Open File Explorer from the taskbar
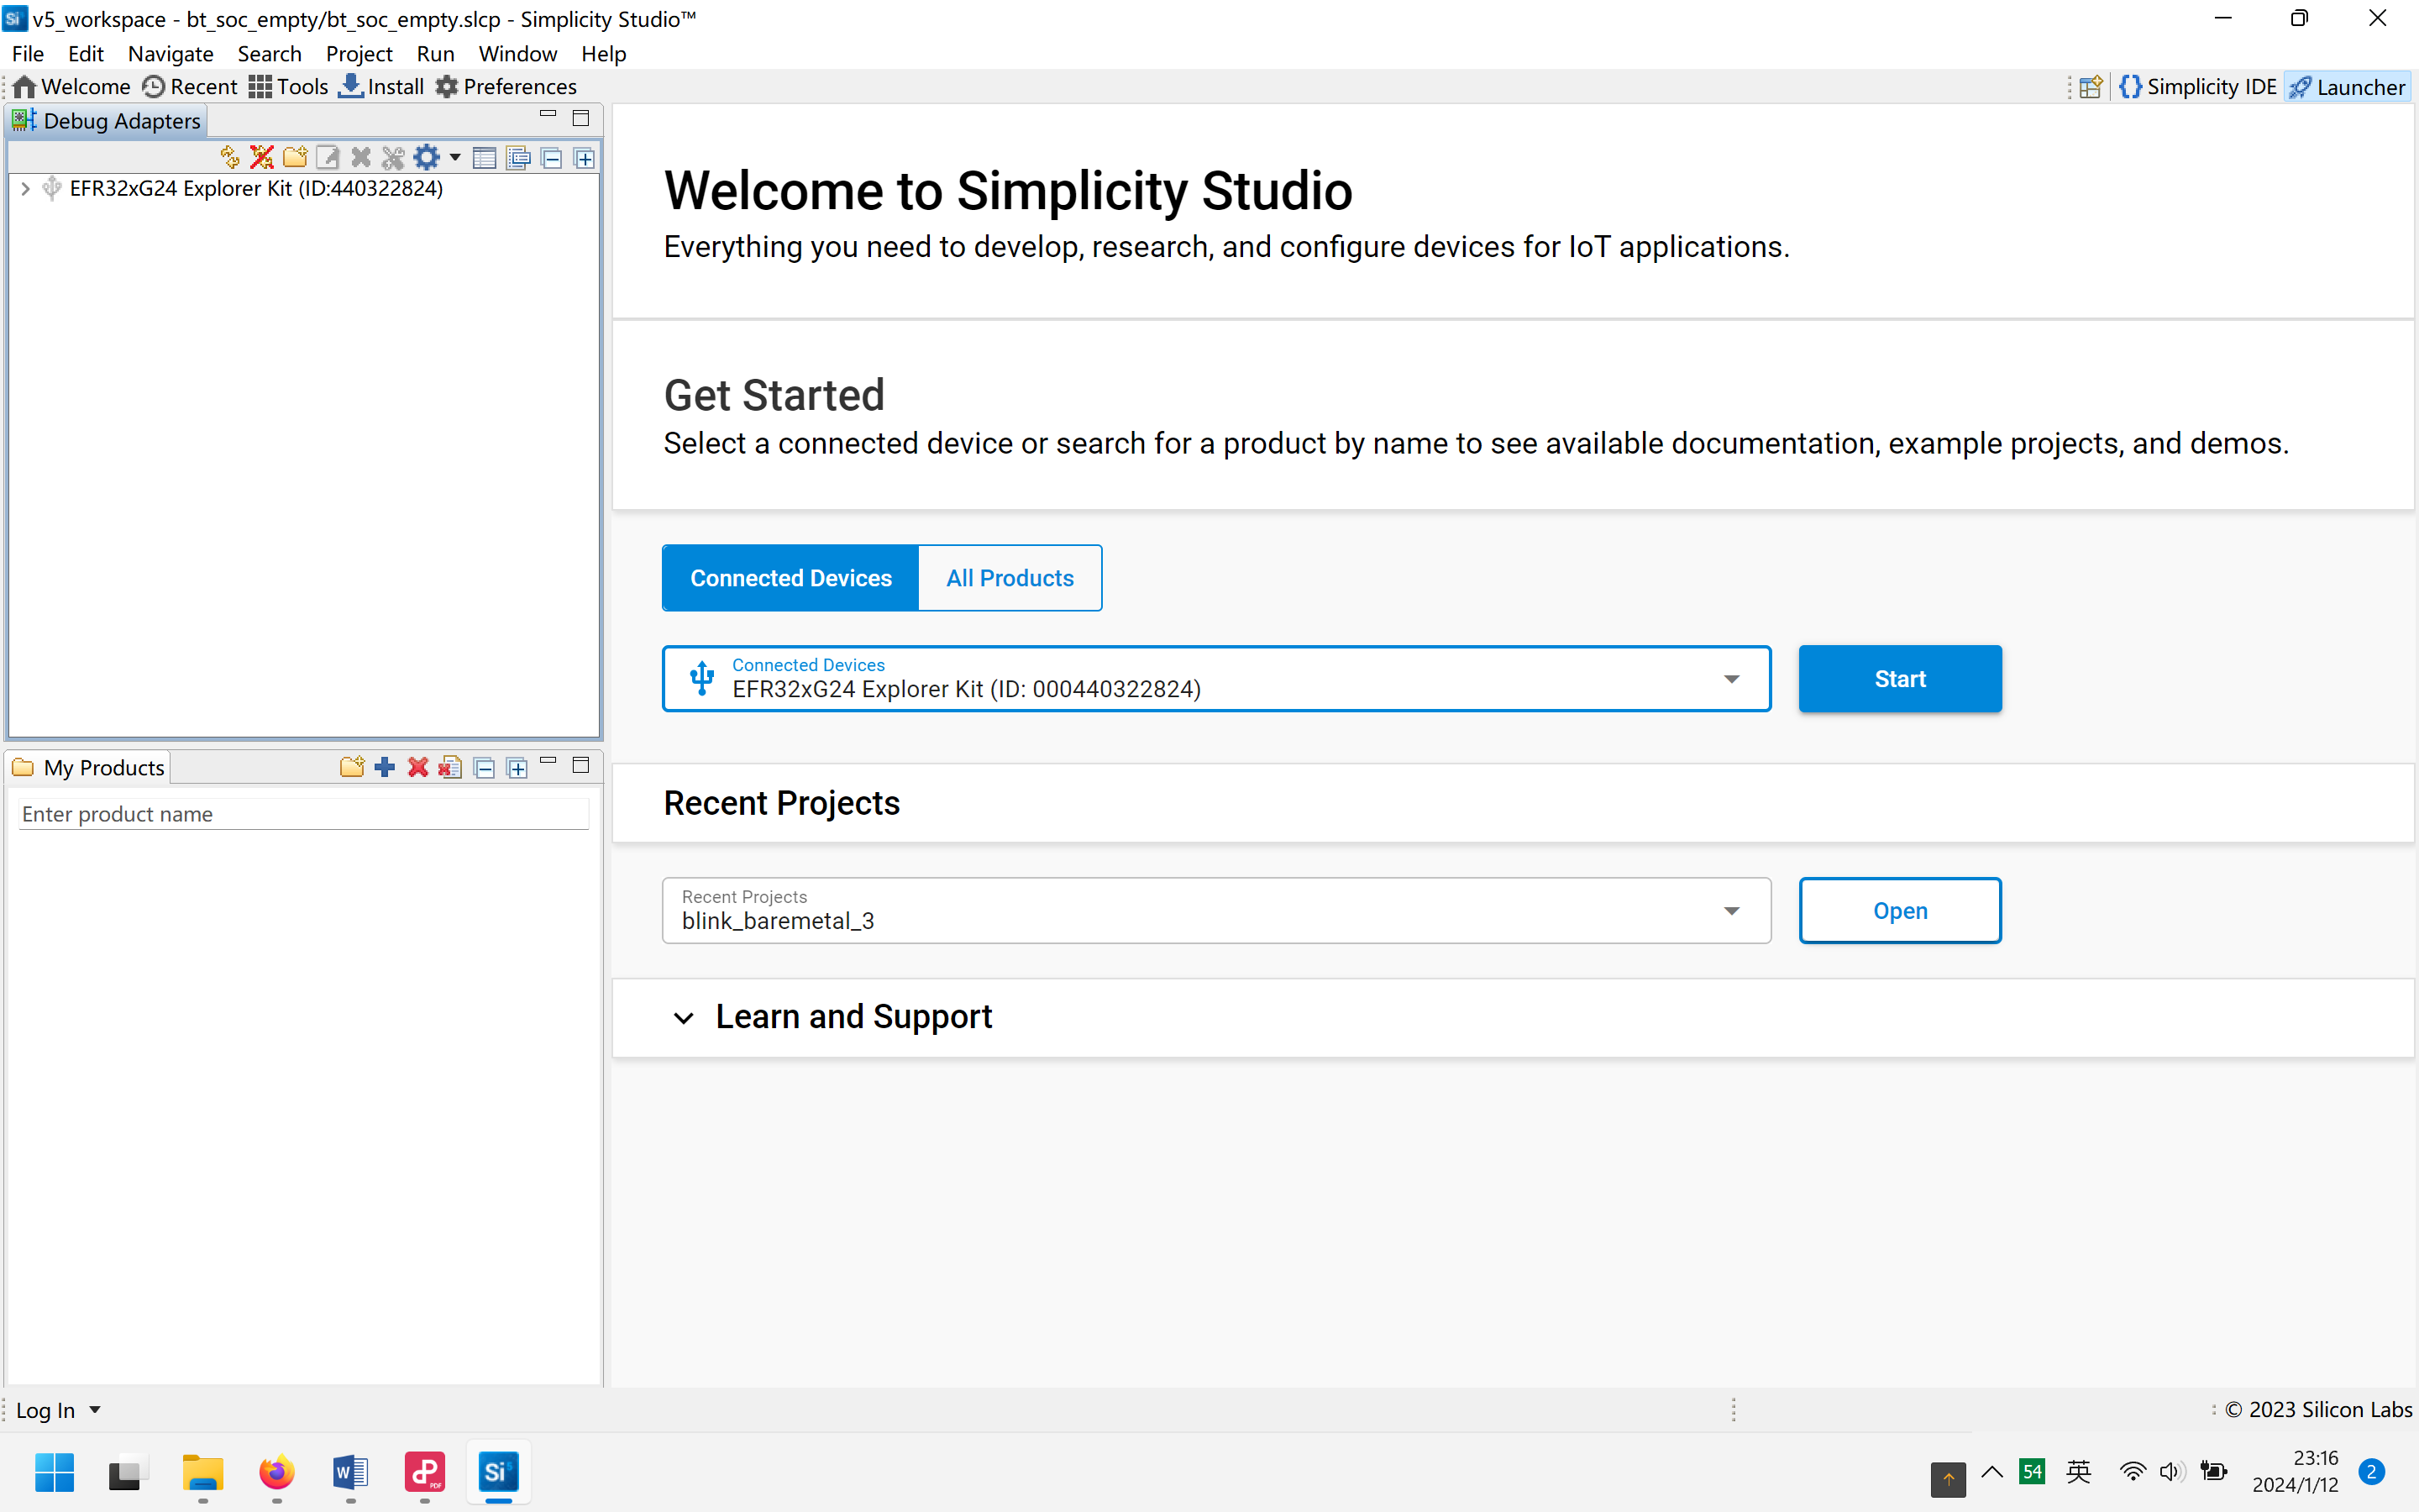 click(203, 1472)
